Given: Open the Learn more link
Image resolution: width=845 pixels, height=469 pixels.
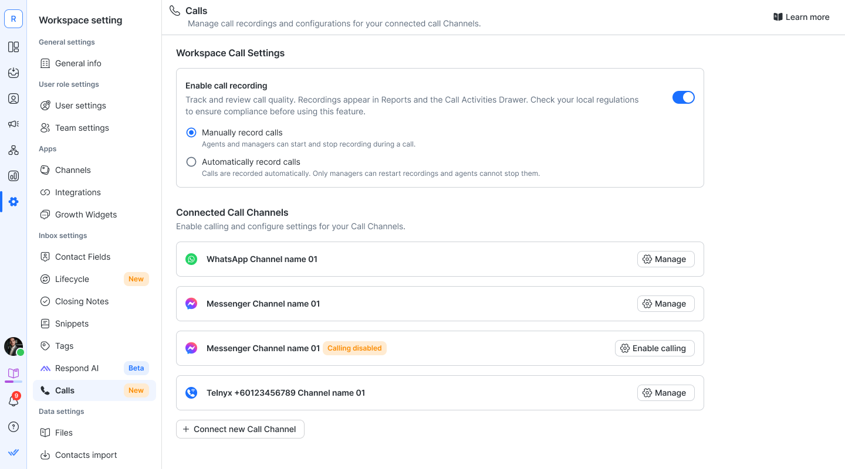Looking at the screenshot, I should [x=801, y=17].
